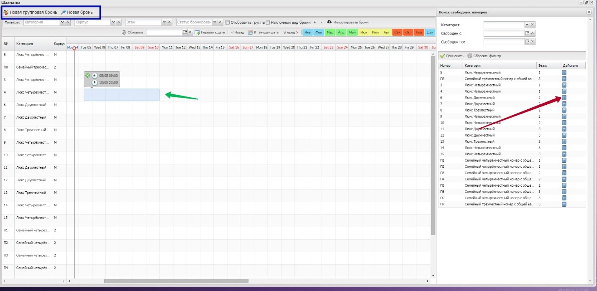Image resolution: width=597 pixels, height=291 pixels.
Task: Expand the Категория filter dropdown in toolbar
Action: click(x=62, y=22)
